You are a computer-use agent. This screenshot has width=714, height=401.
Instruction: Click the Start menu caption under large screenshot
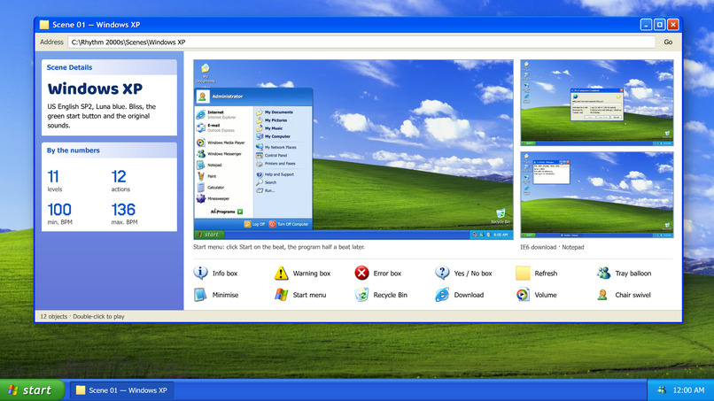coord(279,247)
